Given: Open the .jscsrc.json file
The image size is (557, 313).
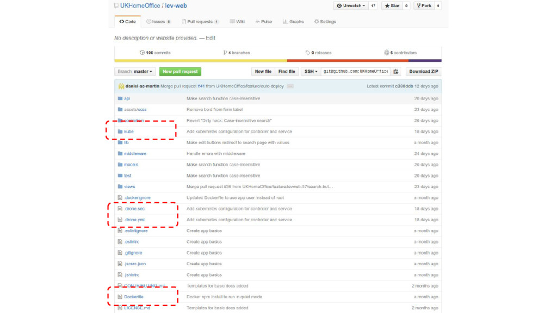Looking at the screenshot, I should (x=135, y=264).
